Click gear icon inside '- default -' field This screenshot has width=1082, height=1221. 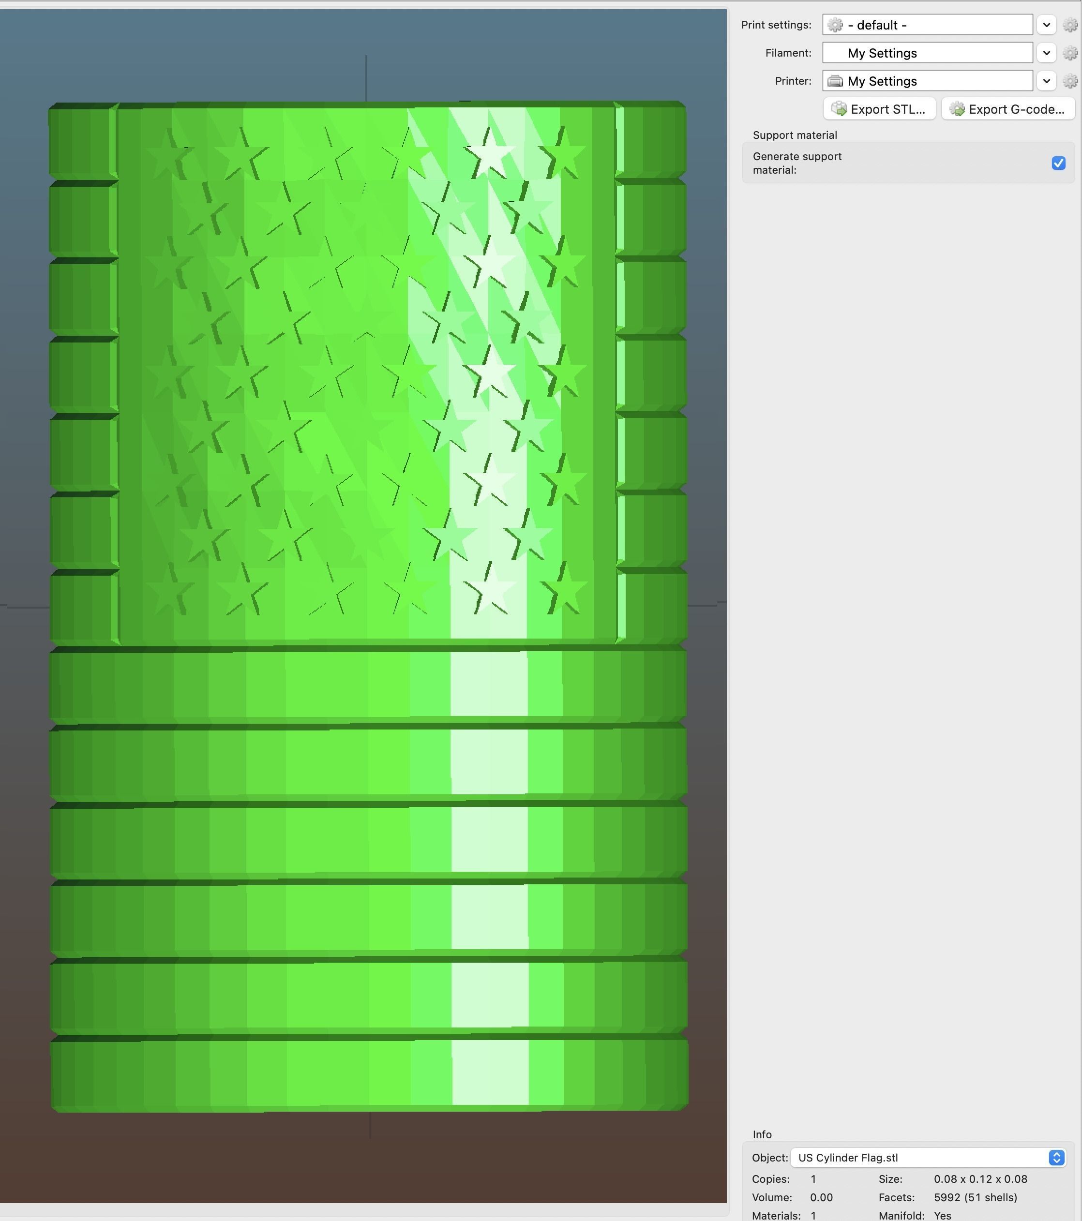click(x=835, y=25)
